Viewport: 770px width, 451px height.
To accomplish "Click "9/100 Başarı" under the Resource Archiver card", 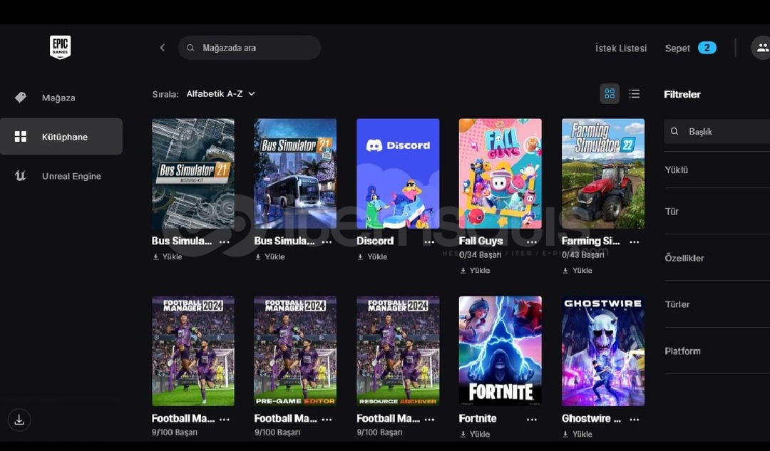I will pyautogui.click(x=379, y=432).
